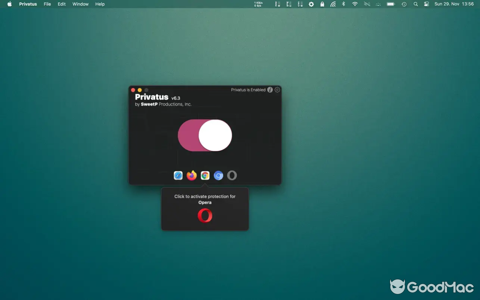
Task: Open the clock showing Sun 29. Nov 13:56
Action: (x=455, y=4)
